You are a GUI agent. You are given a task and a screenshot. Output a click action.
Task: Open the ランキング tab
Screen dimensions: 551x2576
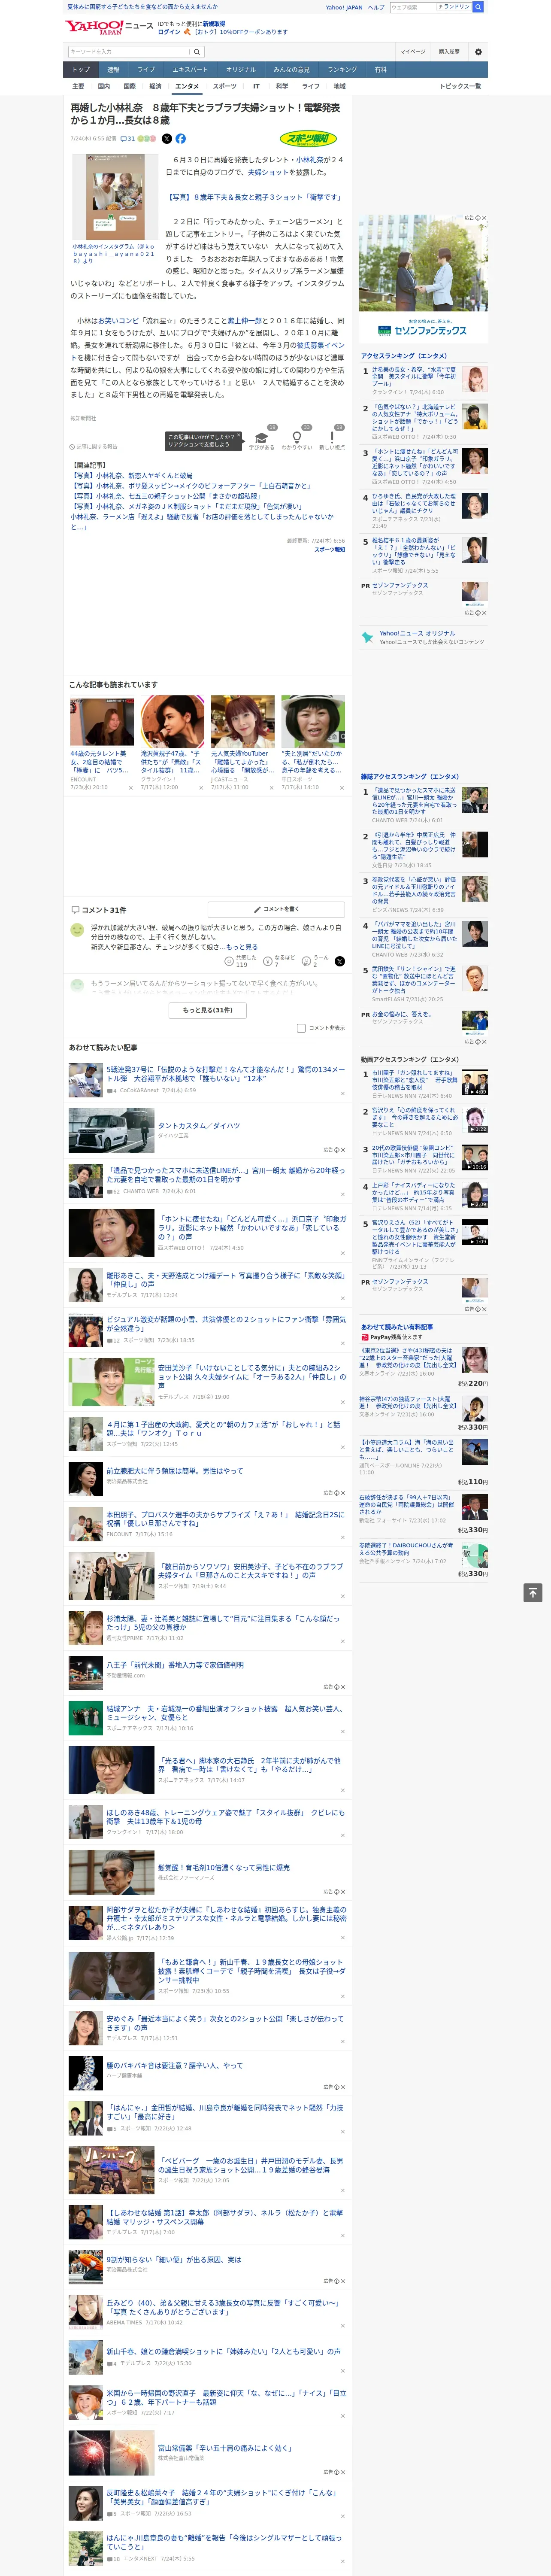pos(342,70)
